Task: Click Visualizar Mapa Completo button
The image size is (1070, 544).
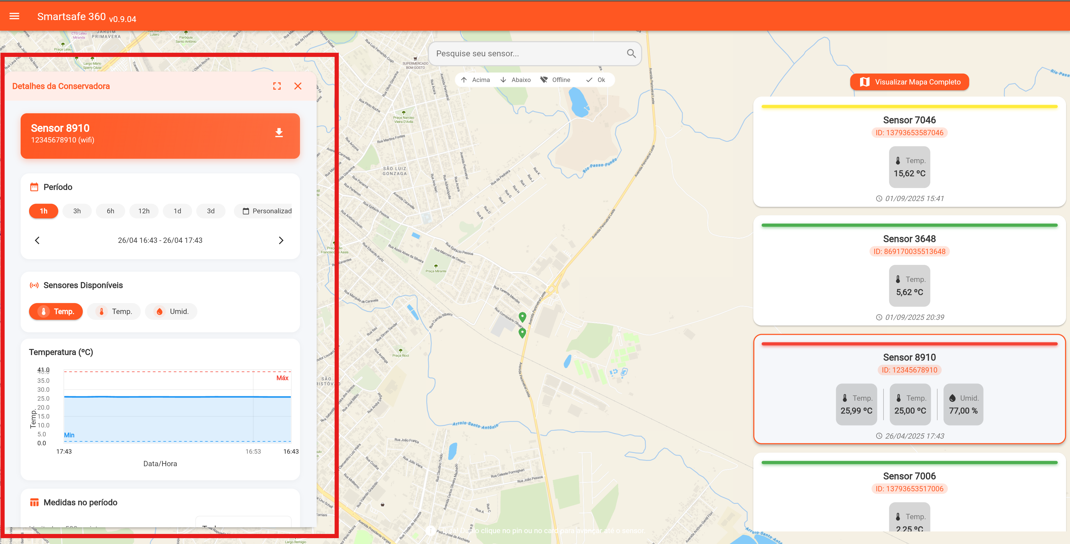Action: pyautogui.click(x=909, y=82)
